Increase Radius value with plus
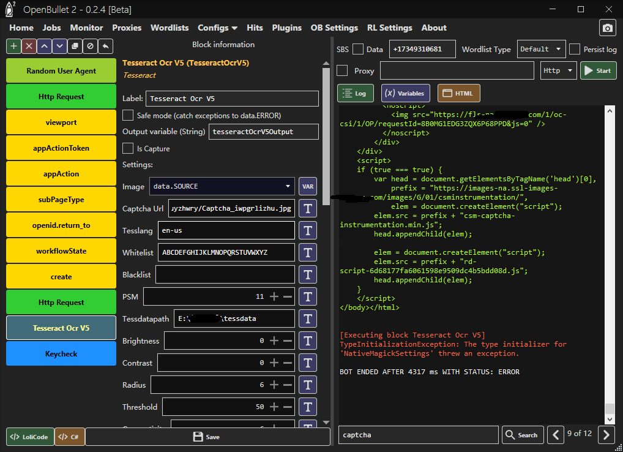 point(274,385)
